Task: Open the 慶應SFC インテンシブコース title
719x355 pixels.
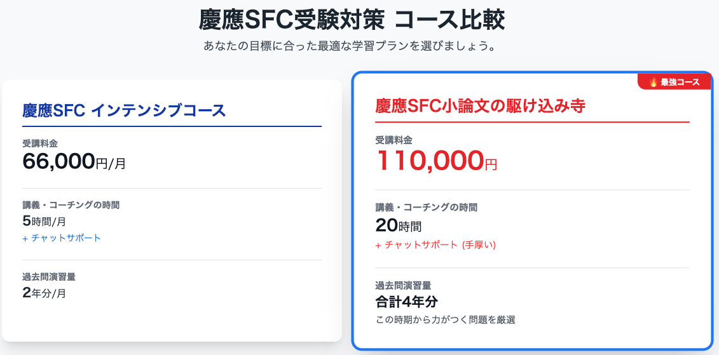Action: pos(124,111)
